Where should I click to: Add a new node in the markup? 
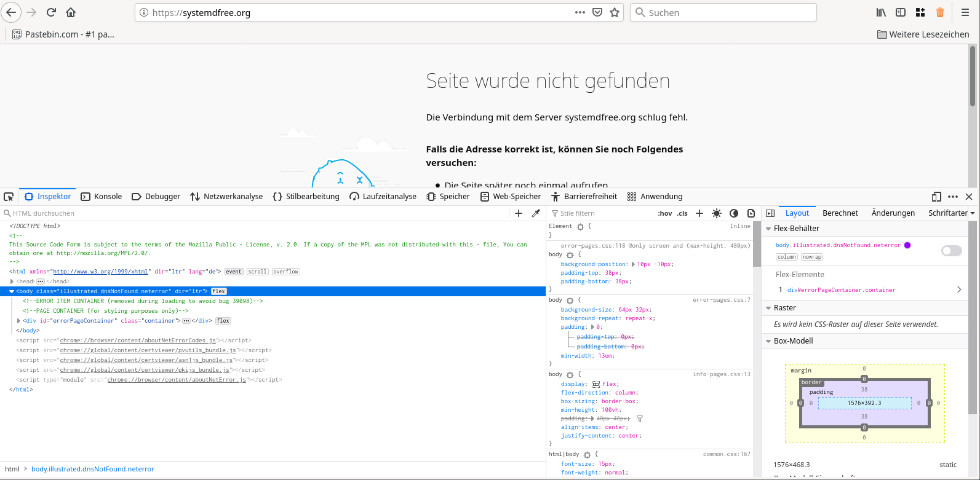(x=519, y=213)
